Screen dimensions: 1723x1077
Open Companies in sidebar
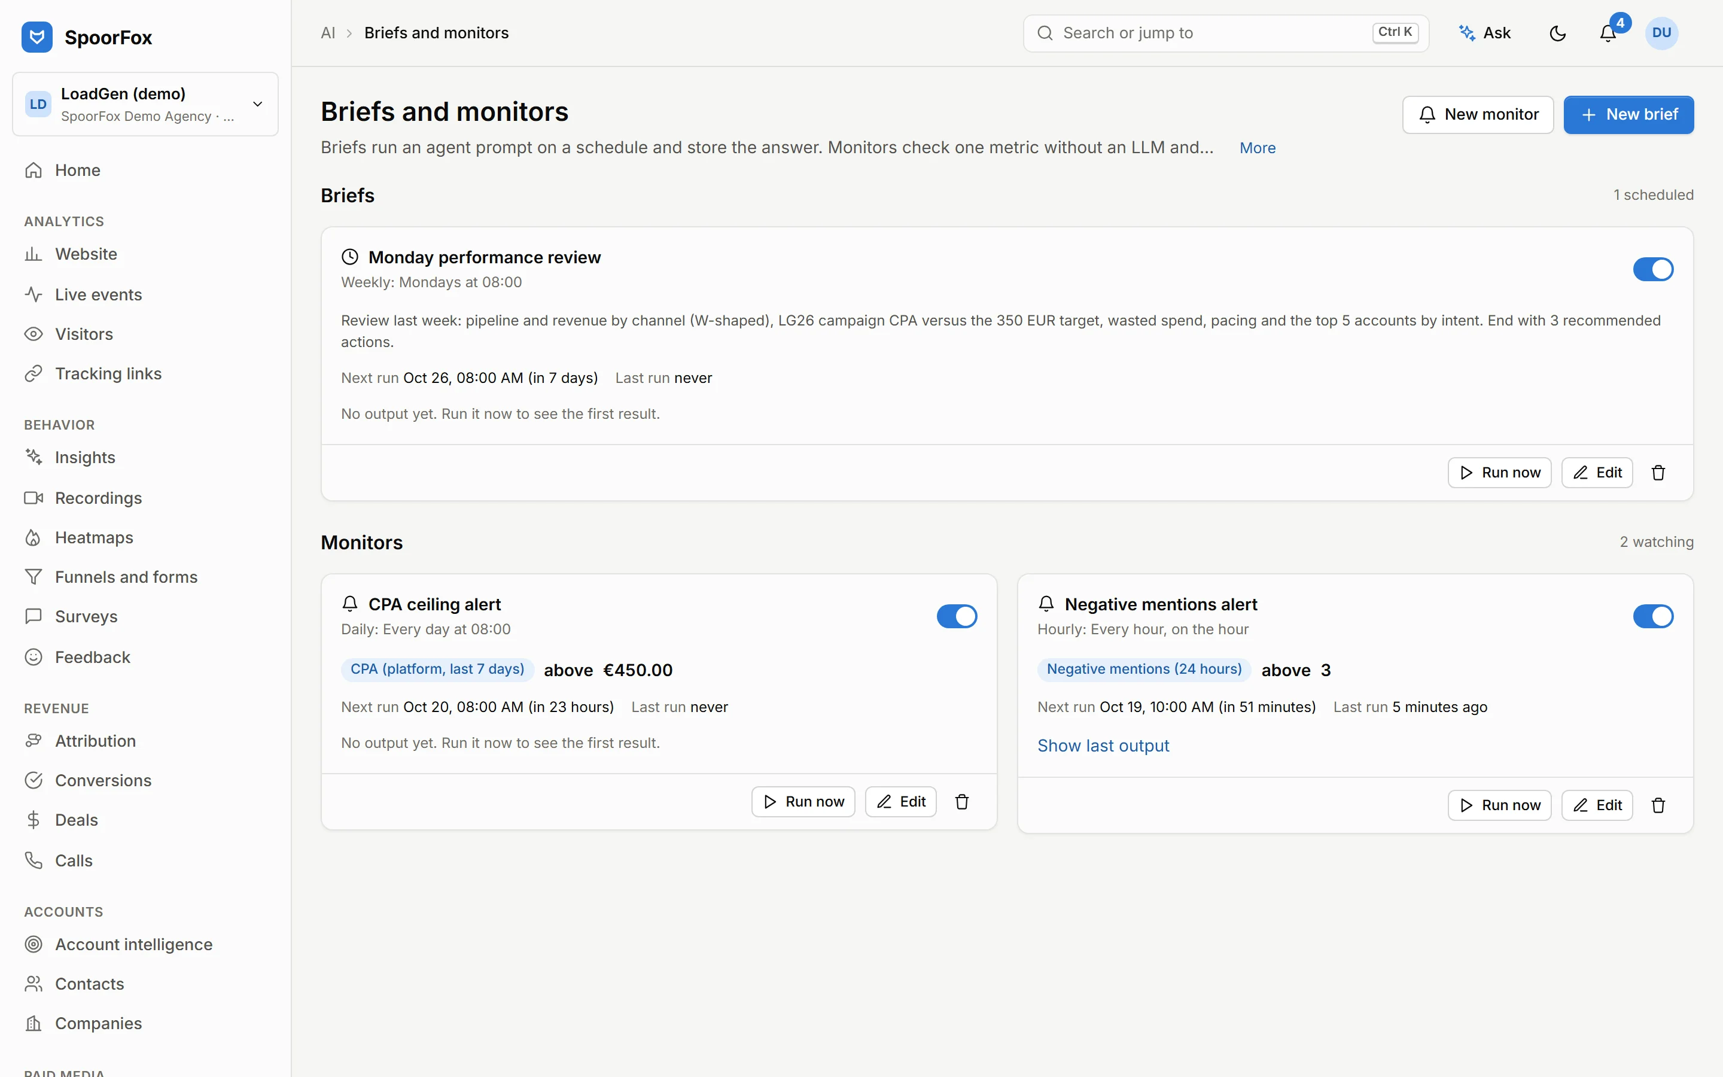click(145, 1024)
